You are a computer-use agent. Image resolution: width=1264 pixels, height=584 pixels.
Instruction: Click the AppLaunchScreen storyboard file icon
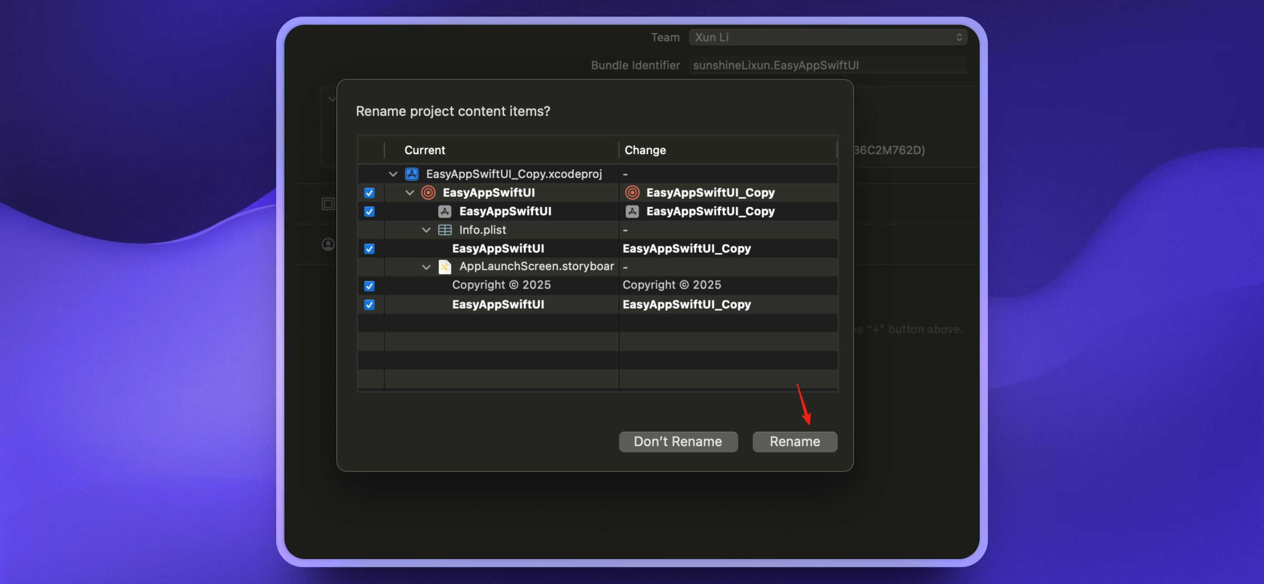pyautogui.click(x=445, y=267)
